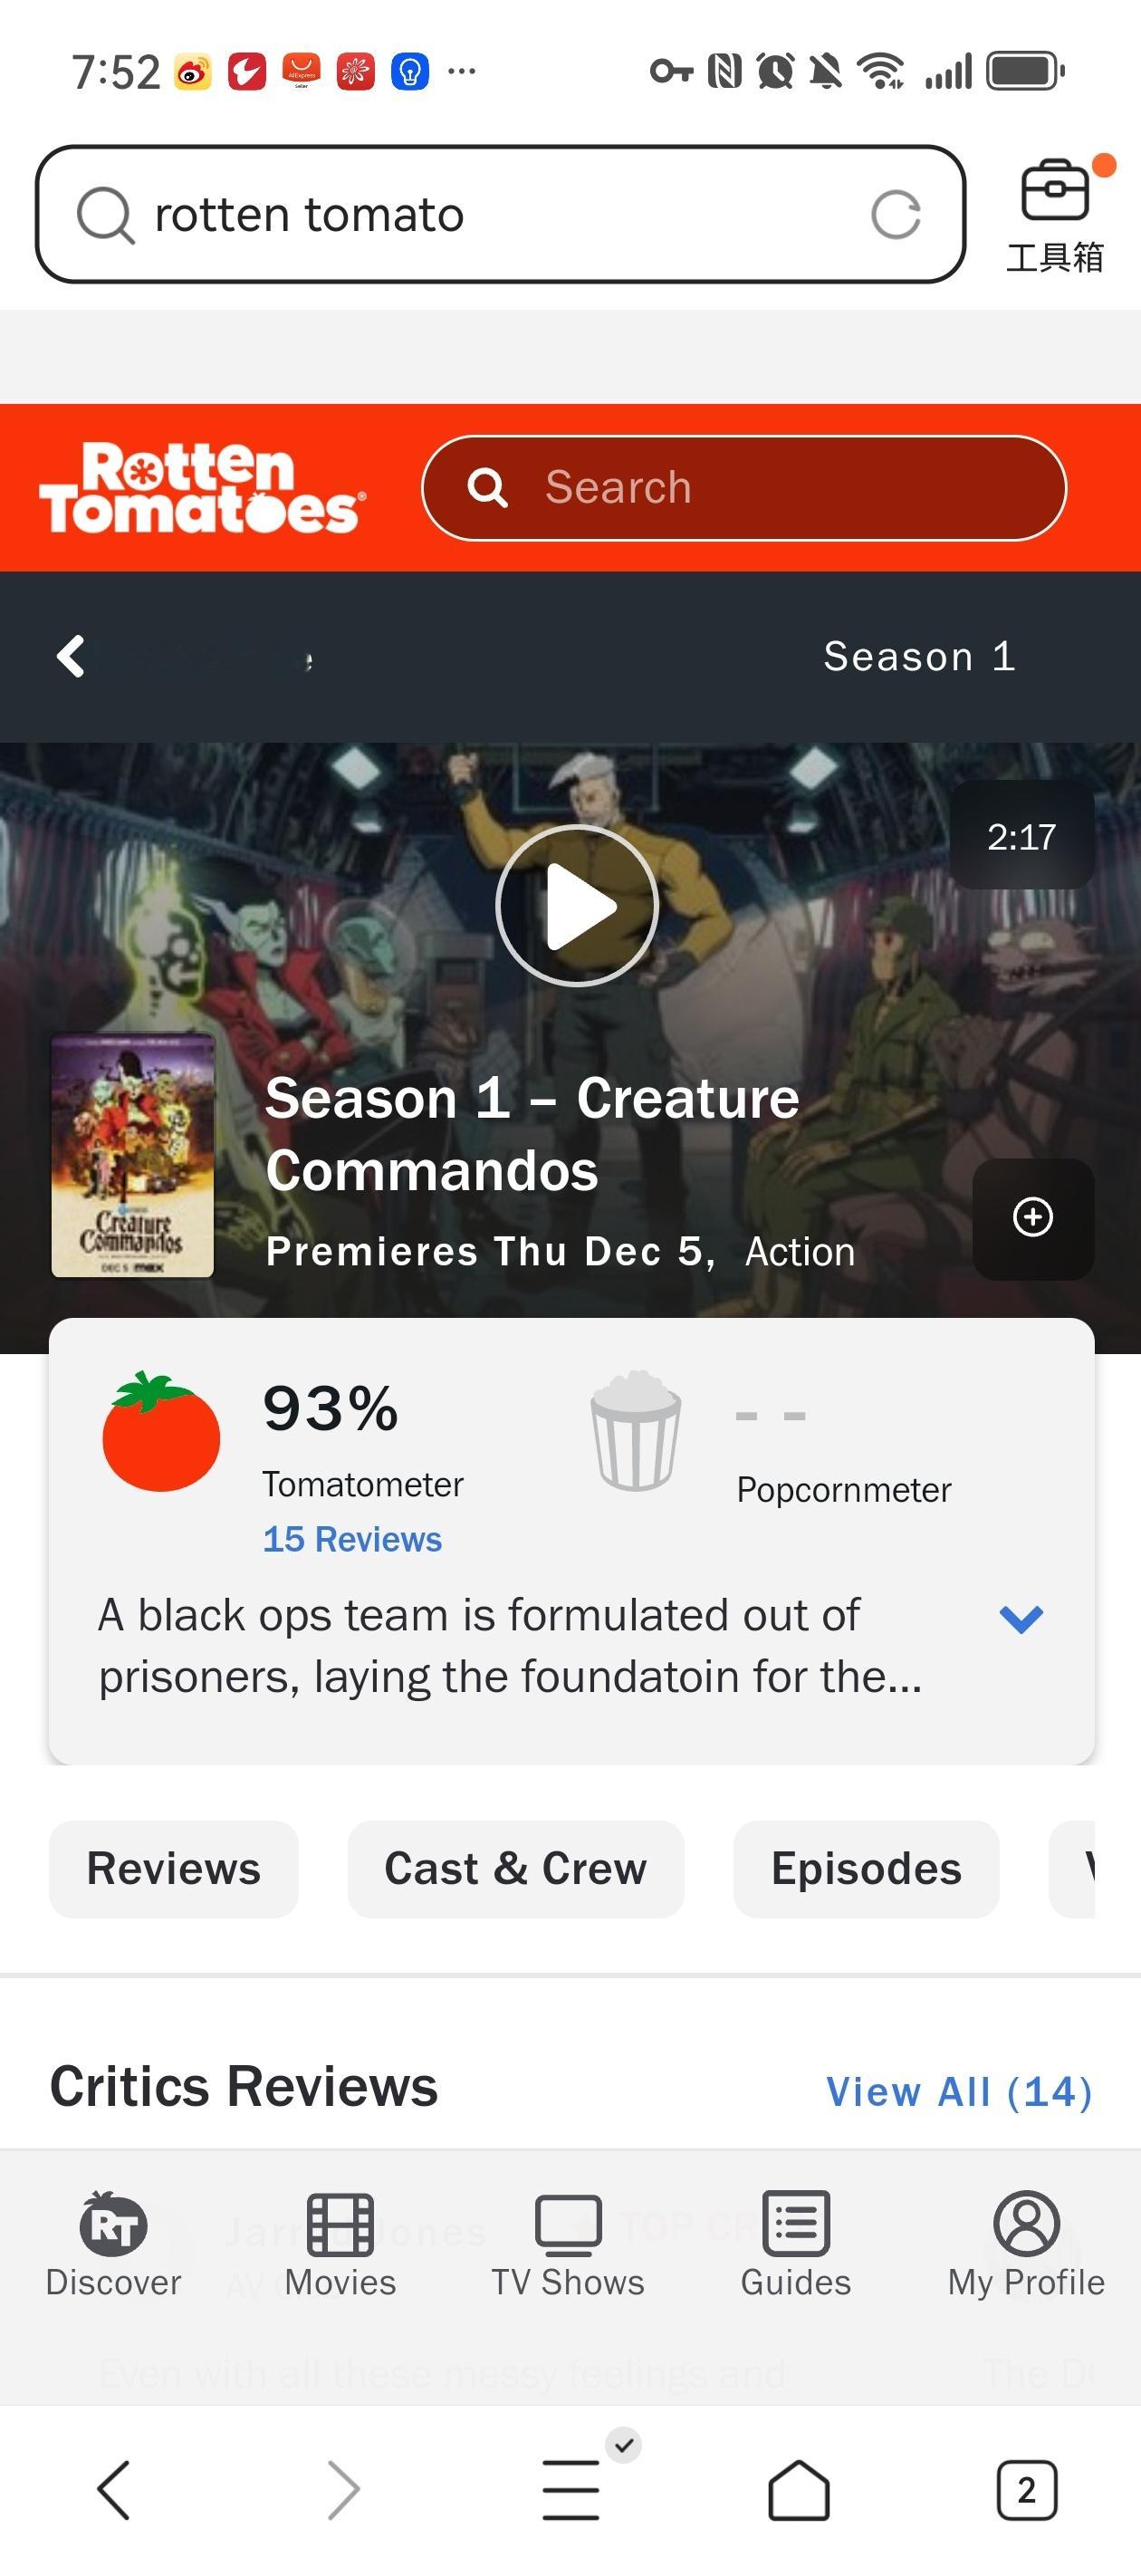Open the toolbox icon labeled 工具箱

(1055, 214)
